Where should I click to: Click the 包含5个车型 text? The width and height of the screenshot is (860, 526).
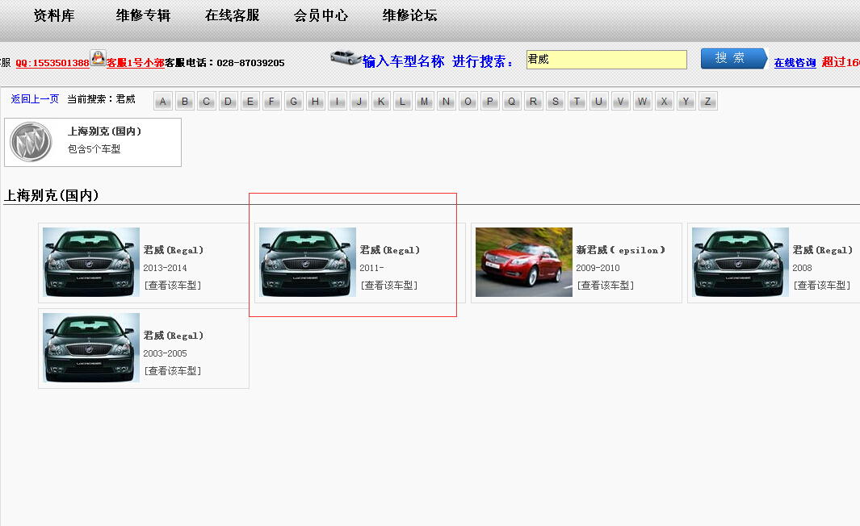94,149
